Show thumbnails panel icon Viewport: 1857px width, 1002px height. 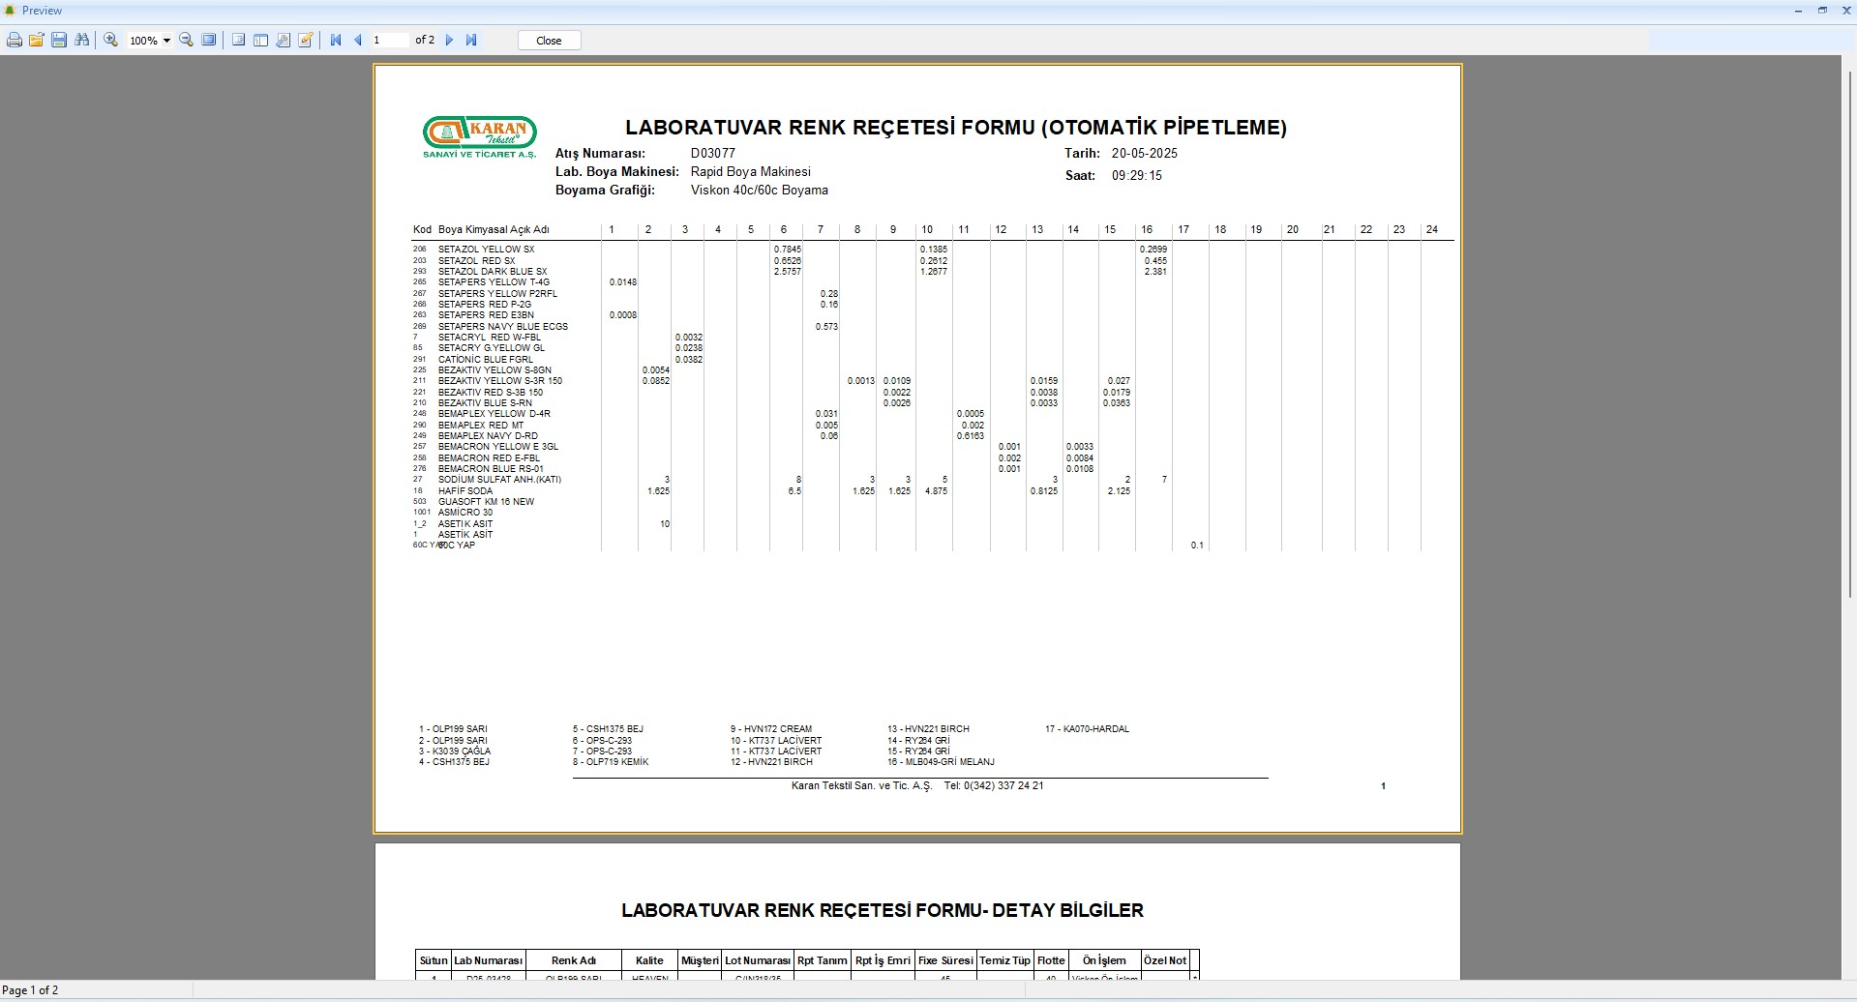pyautogui.click(x=261, y=41)
